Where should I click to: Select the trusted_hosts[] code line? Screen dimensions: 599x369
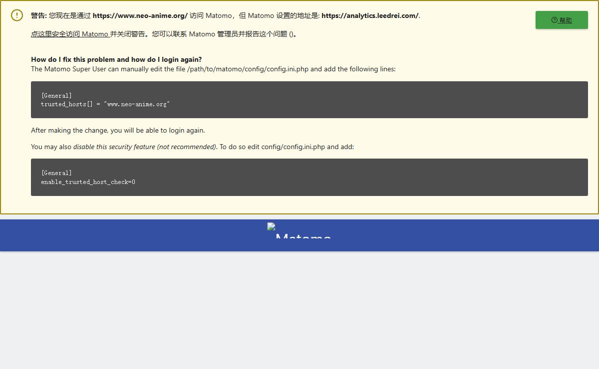click(105, 104)
